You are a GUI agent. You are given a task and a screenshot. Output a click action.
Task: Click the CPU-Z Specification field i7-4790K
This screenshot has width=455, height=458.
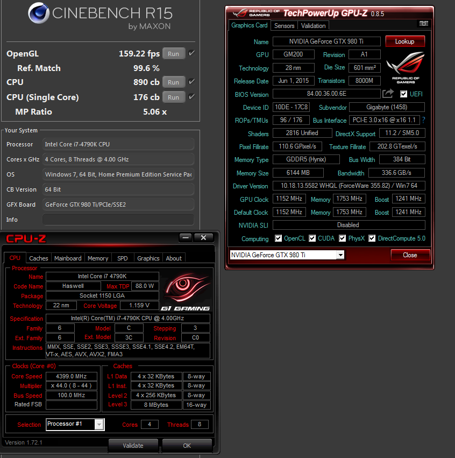tap(128, 318)
